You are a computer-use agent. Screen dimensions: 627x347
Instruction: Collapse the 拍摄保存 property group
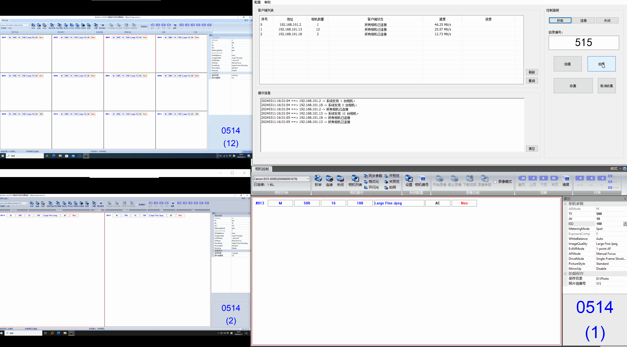point(565,274)
